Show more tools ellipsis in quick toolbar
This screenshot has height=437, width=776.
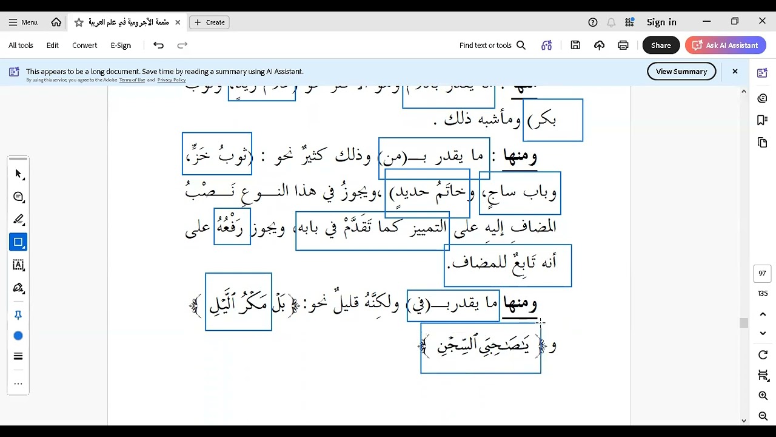pos(18,384)
